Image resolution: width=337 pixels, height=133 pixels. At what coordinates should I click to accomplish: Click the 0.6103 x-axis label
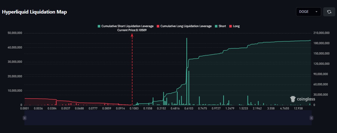(x=189, y=108)
